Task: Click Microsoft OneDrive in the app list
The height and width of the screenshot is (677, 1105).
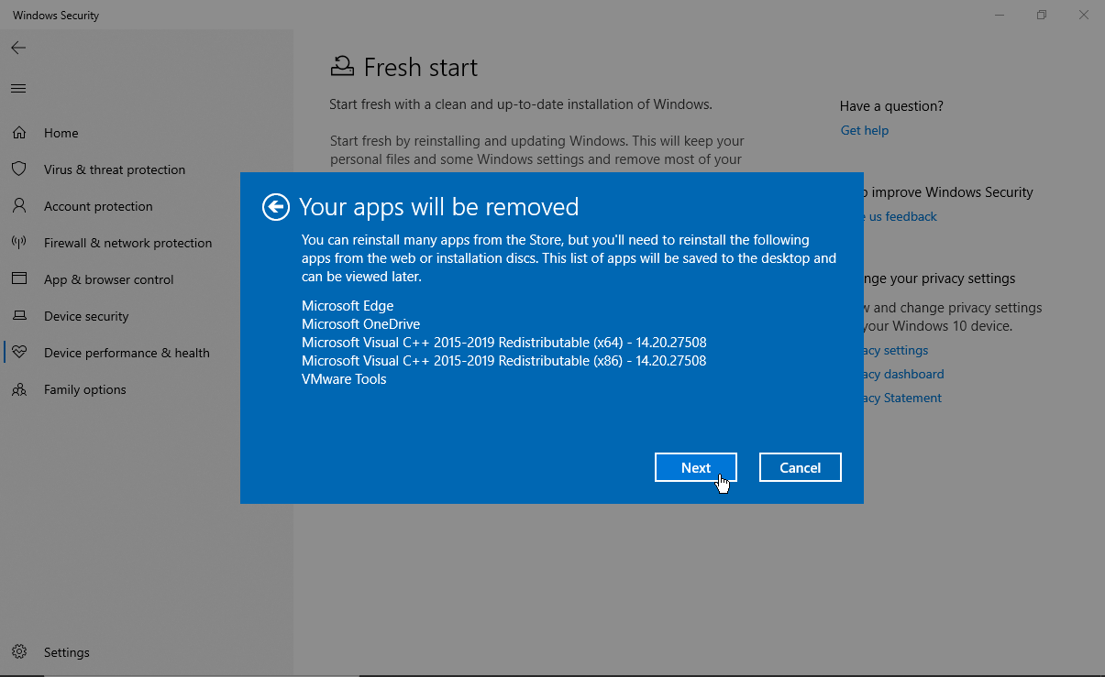Action: (360, 324)
